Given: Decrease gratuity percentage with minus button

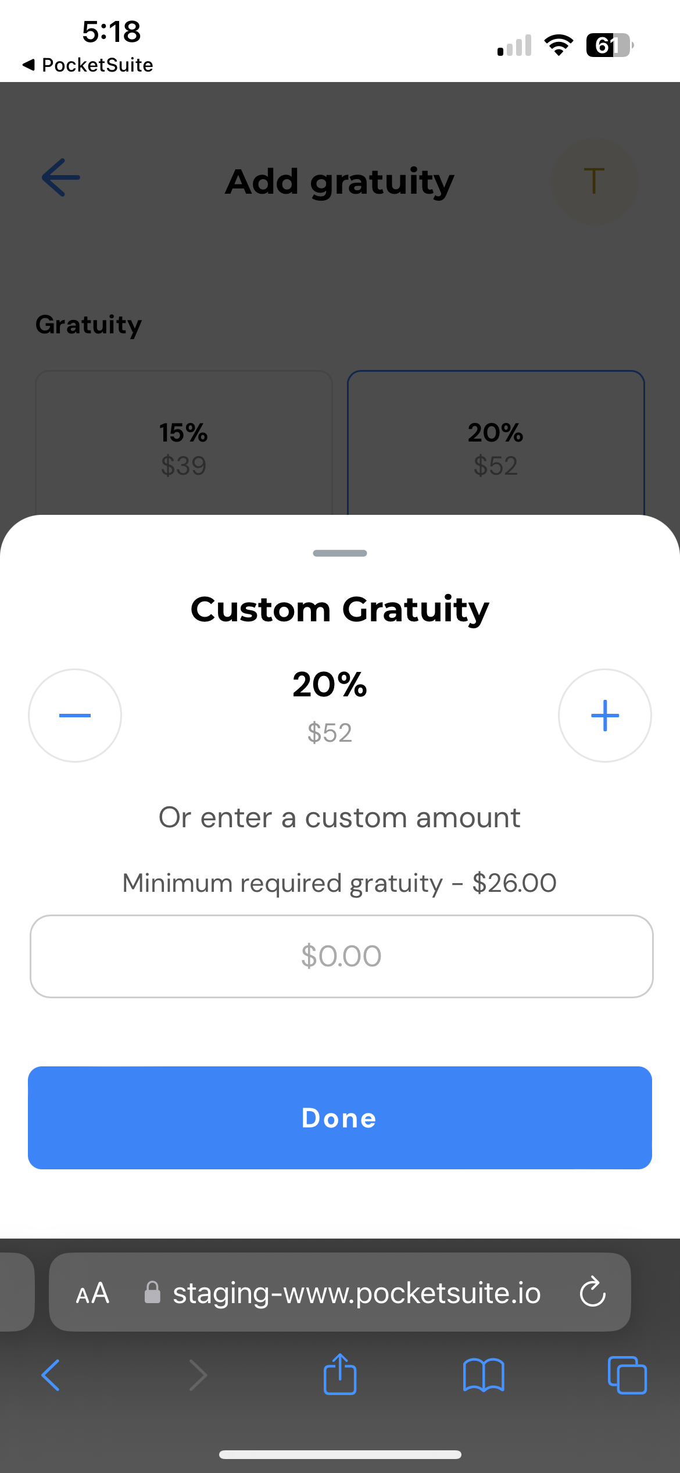Looking at the screenshot, I should tap(74, 716).
